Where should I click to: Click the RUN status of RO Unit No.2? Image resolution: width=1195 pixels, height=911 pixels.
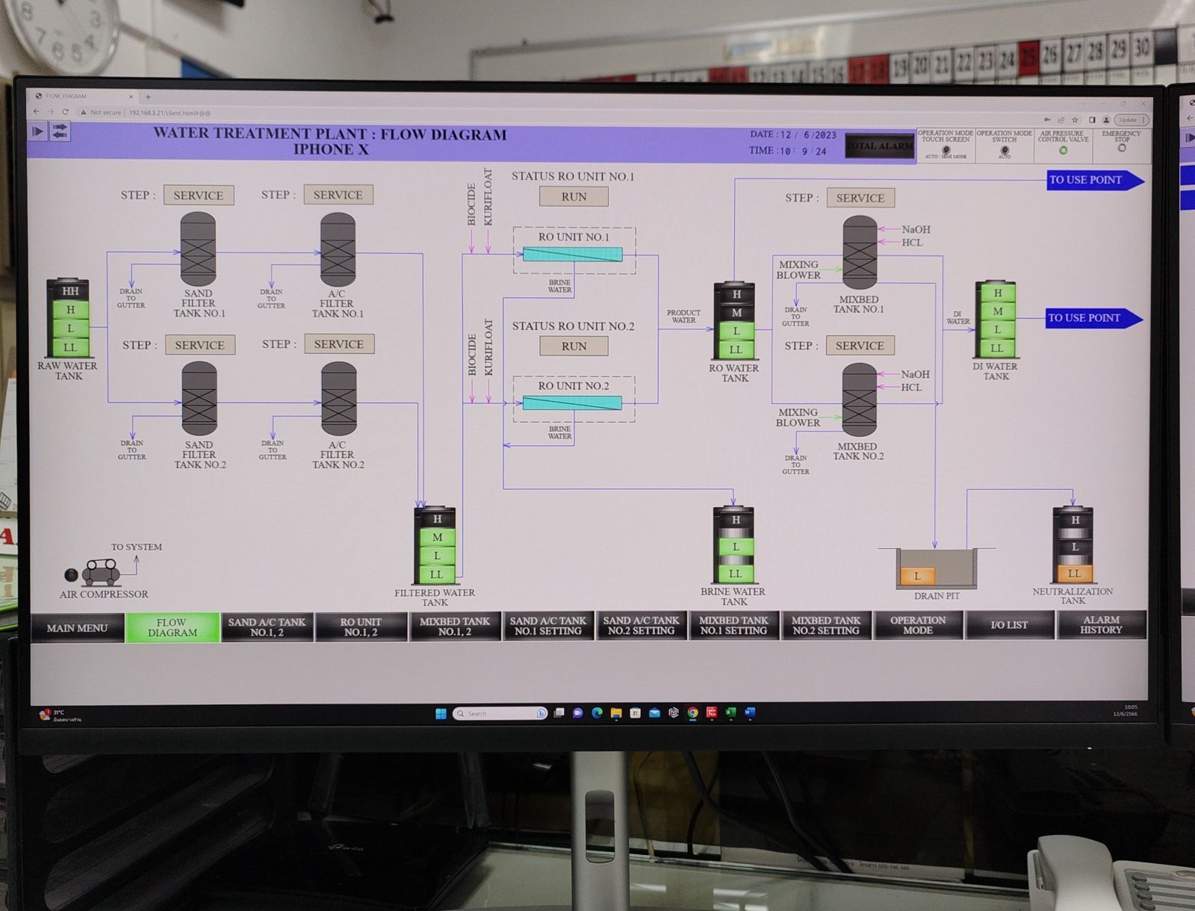click(x=574, y=346)
